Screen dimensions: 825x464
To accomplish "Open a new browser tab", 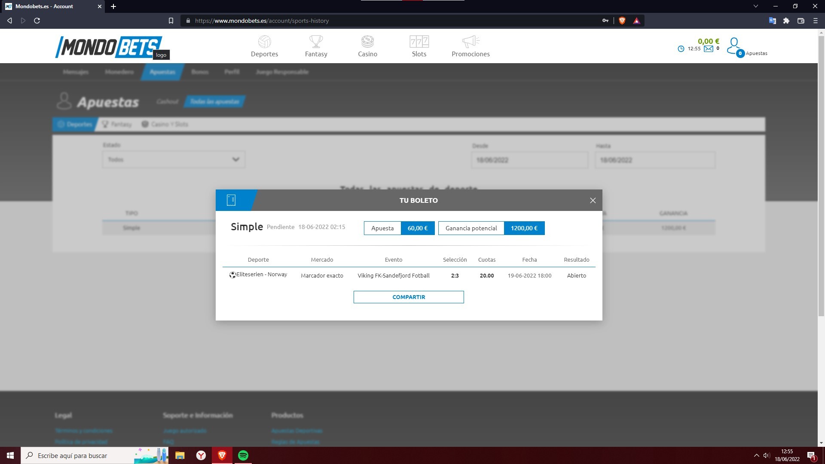I will pos(113,6).
